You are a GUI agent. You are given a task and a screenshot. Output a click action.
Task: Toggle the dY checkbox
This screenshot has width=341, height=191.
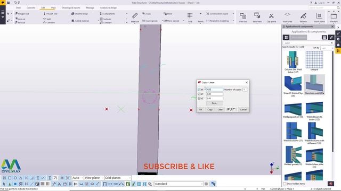[x=199, y=94]
